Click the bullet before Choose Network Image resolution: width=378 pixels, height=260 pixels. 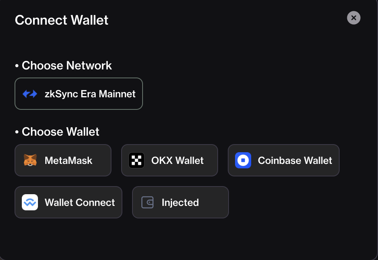click(17, 66)
